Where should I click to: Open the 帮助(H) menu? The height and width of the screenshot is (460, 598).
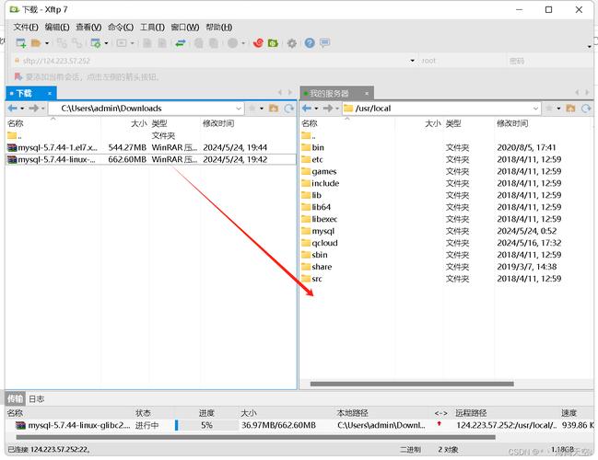coord(219,27)
